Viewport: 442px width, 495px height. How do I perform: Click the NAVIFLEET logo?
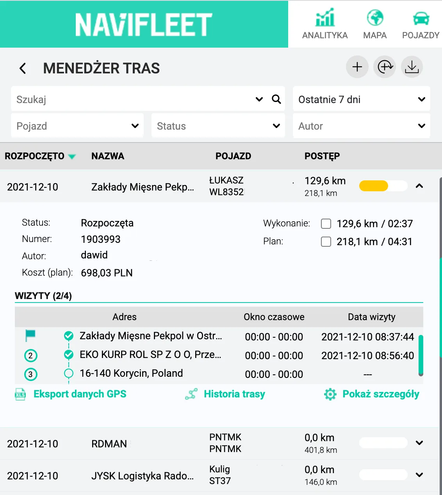point(144,25)
